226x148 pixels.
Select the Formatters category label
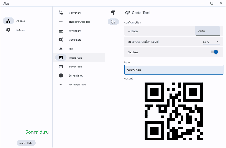coord(75,31)
